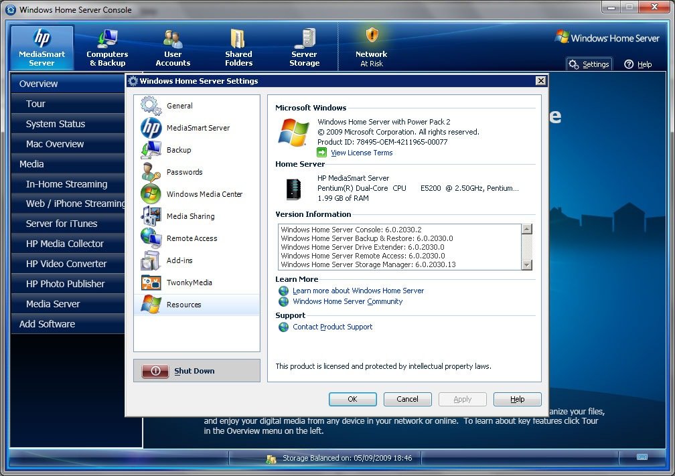
Task: Click the Media heading in the sidebar
Action: [68, 164]
